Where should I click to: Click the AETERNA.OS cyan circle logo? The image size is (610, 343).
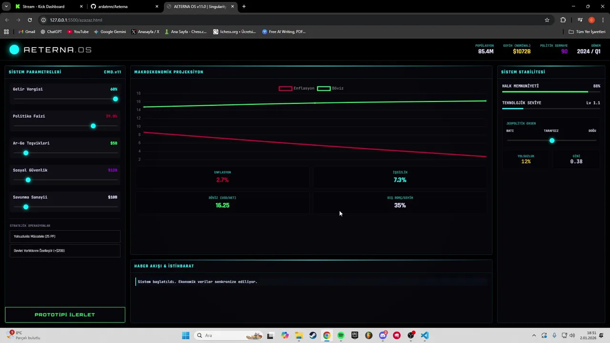[14, 50]
